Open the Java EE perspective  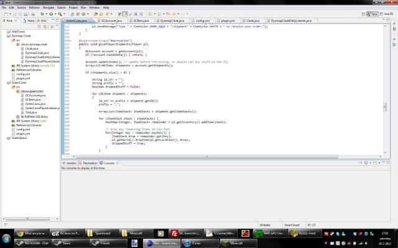pyautogui.click(x=386, y=12)
